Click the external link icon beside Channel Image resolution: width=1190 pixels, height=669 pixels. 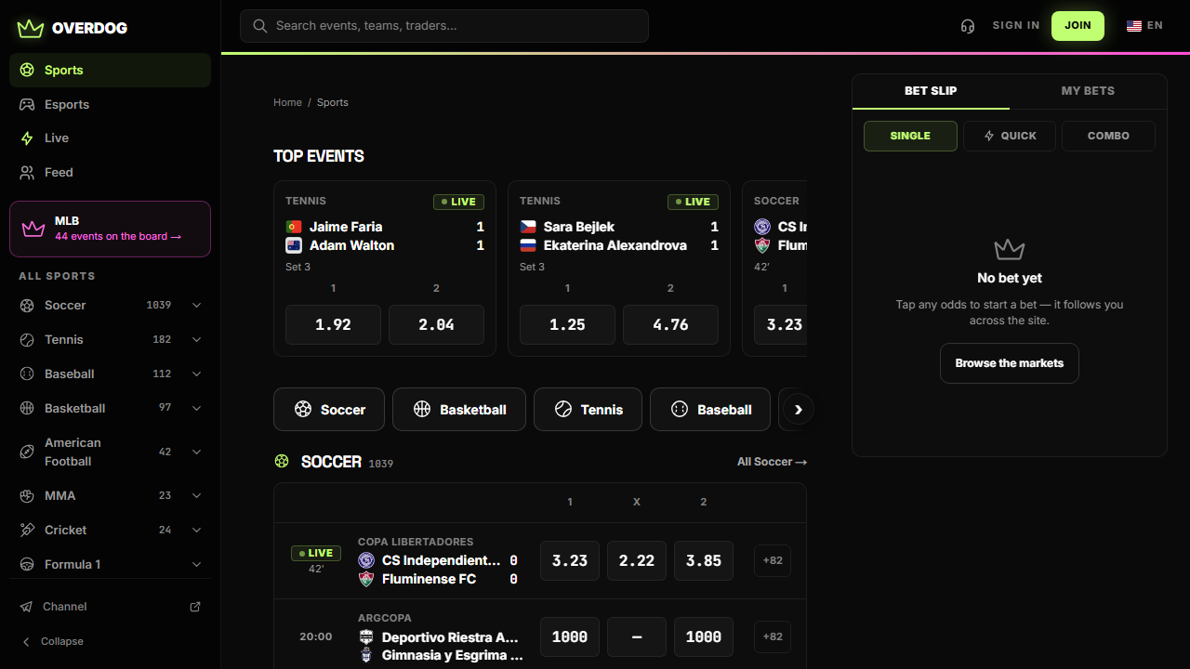(x=195, y=607)
